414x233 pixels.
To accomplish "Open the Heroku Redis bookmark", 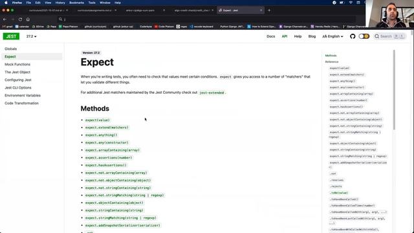I will point(325,27).
